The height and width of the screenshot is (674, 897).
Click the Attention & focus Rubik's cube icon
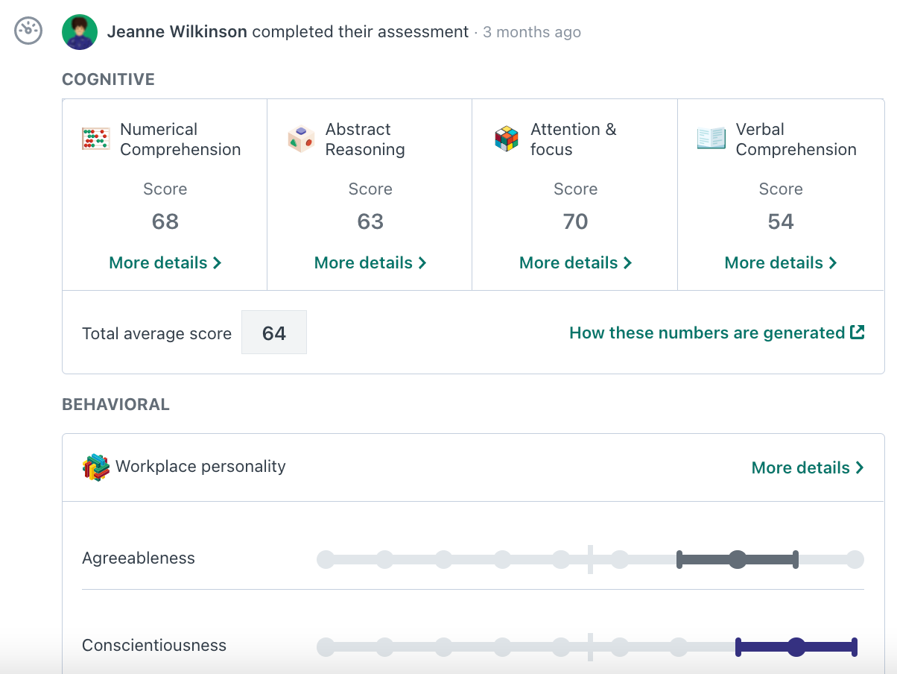(505, 139)
